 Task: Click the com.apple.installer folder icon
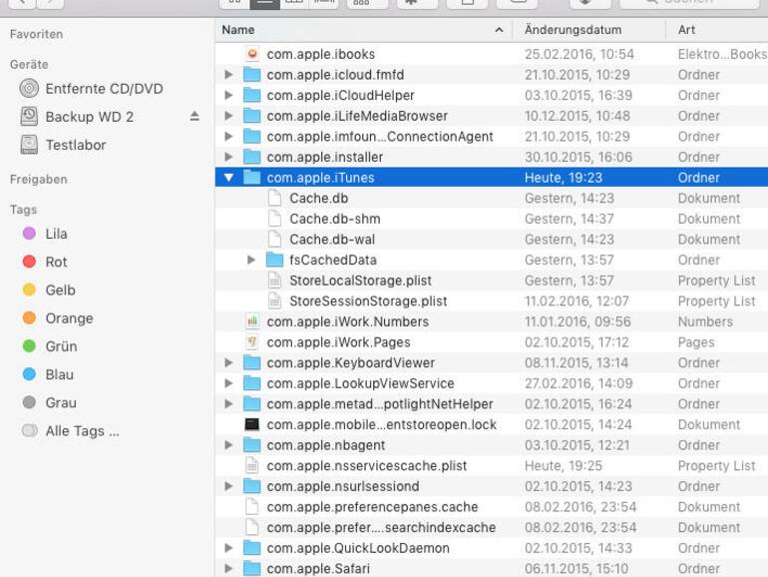tap(251, 157)
